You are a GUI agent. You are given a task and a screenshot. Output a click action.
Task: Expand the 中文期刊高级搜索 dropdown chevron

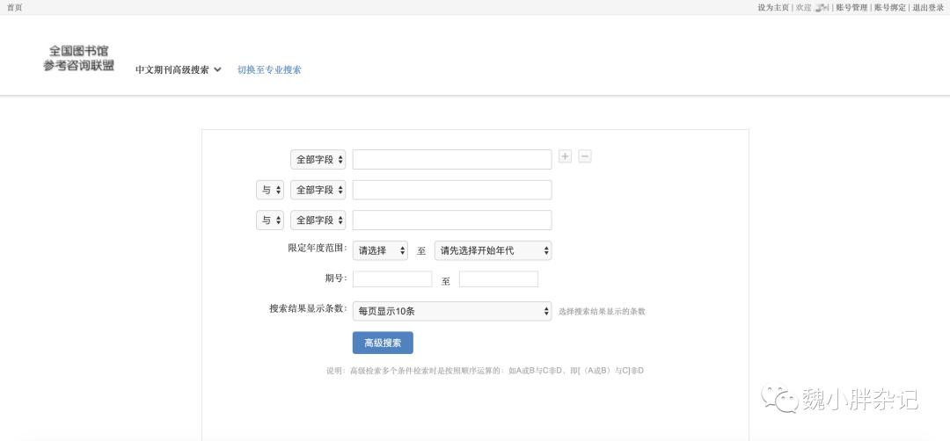point(217,69)
